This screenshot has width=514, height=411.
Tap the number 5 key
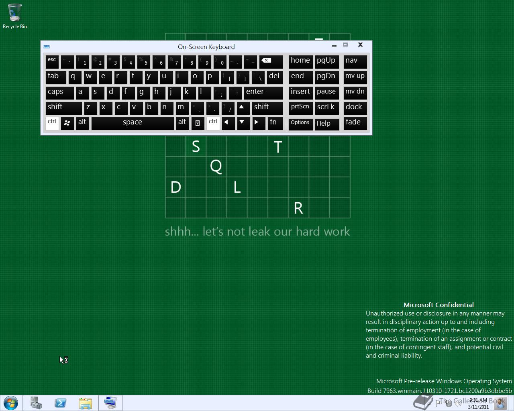(144, 62)
